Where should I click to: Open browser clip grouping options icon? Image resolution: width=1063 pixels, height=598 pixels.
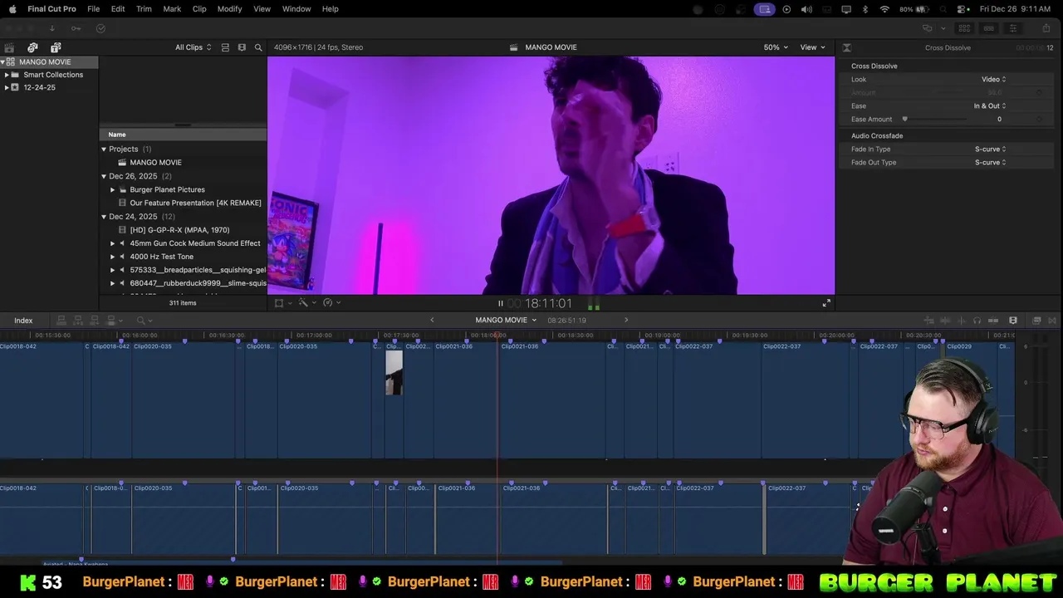click(242, 47)
